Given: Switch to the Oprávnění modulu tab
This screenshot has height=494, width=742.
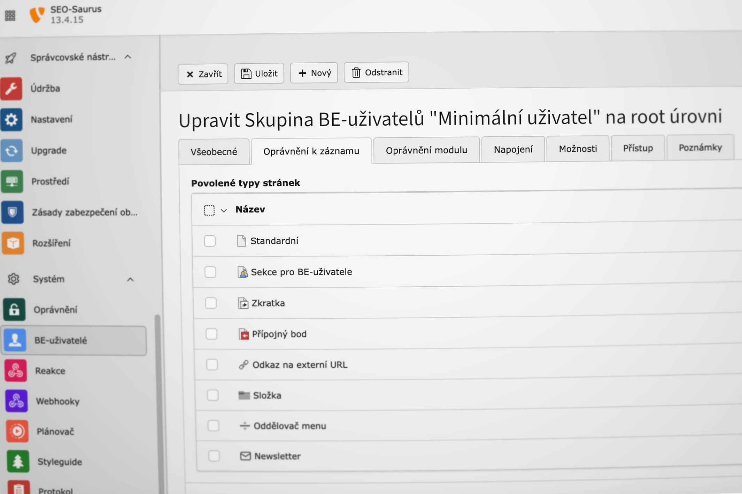Looking at the screenshot, I should pos(426,150).
